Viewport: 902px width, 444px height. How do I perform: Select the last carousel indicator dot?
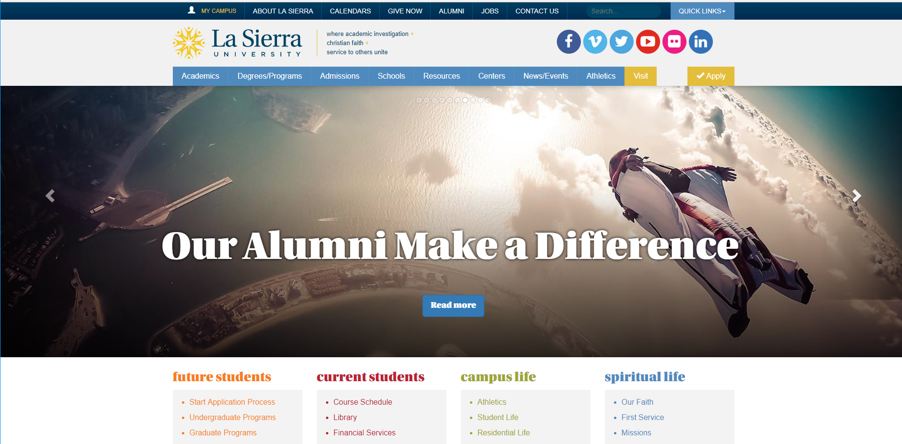[488, 100]
